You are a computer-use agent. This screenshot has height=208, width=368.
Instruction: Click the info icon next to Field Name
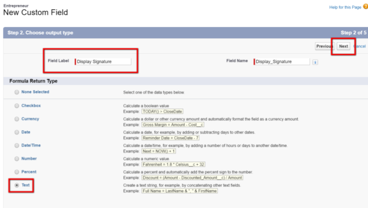point(315,62)
